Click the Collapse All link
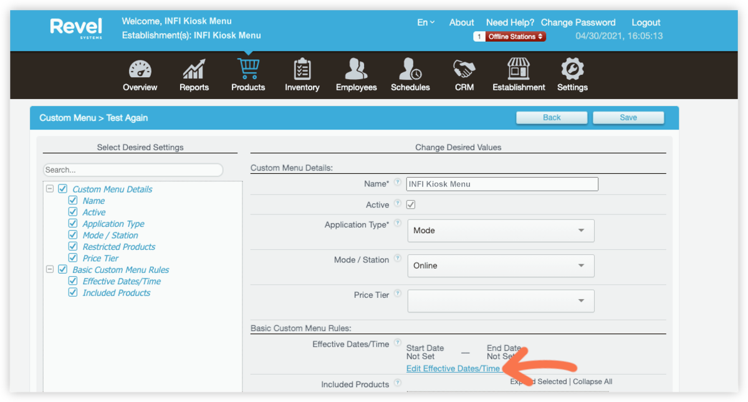This screenshot has width=748, height=402. (x=592, y=381)
